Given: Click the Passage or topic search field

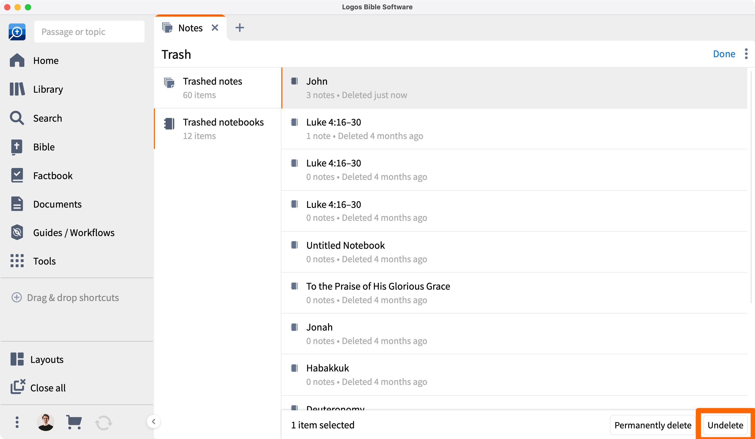Looking at the screenshot, I should [x=89, y=32].
